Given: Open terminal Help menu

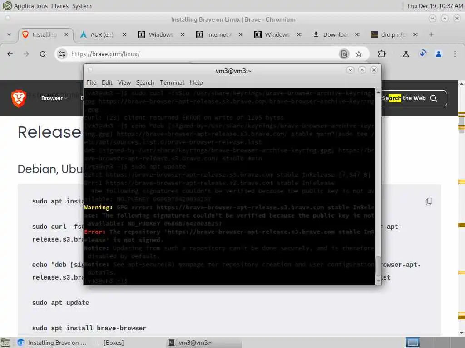Looking at the screenshot, I should coord(196,82).
